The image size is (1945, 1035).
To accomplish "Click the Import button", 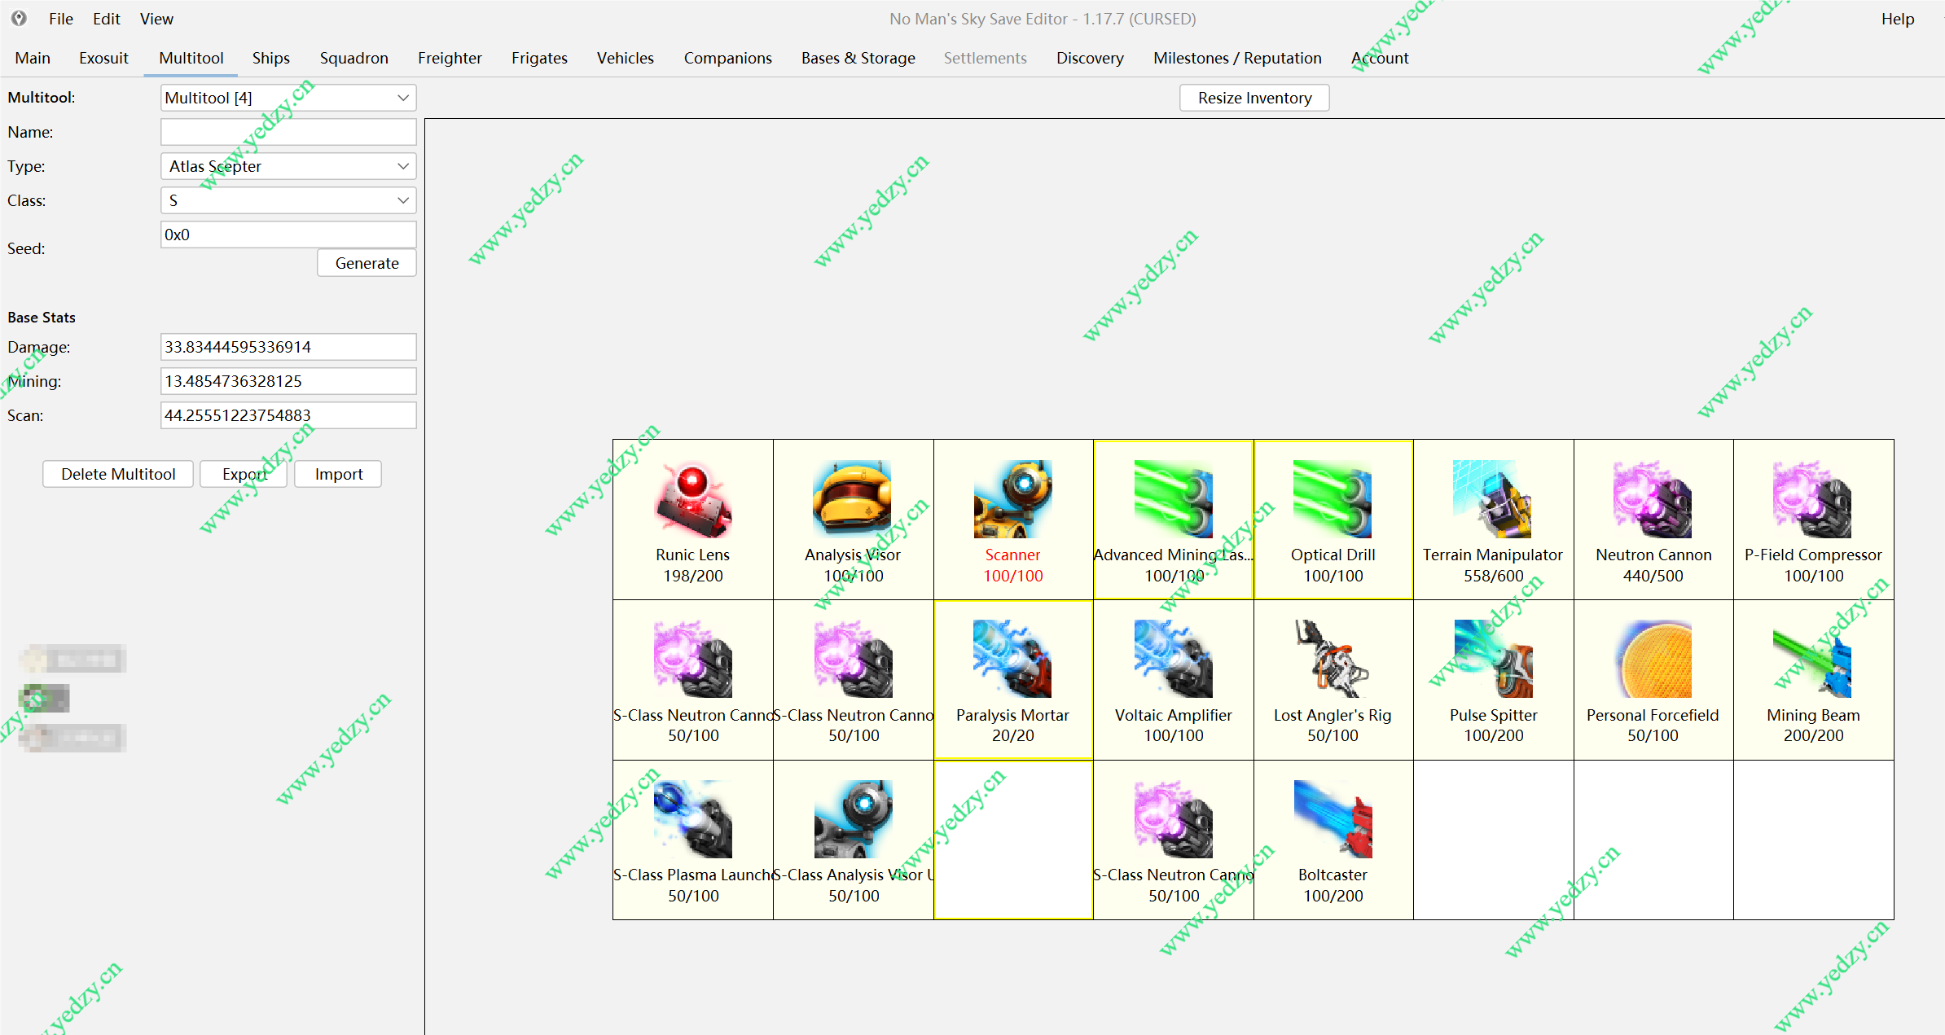I will click(x=338, y=474).
